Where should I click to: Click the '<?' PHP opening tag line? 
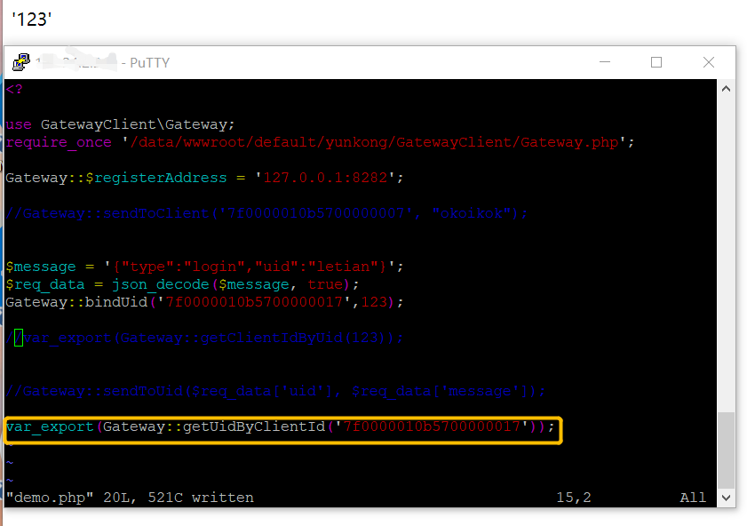coord(14,89)
